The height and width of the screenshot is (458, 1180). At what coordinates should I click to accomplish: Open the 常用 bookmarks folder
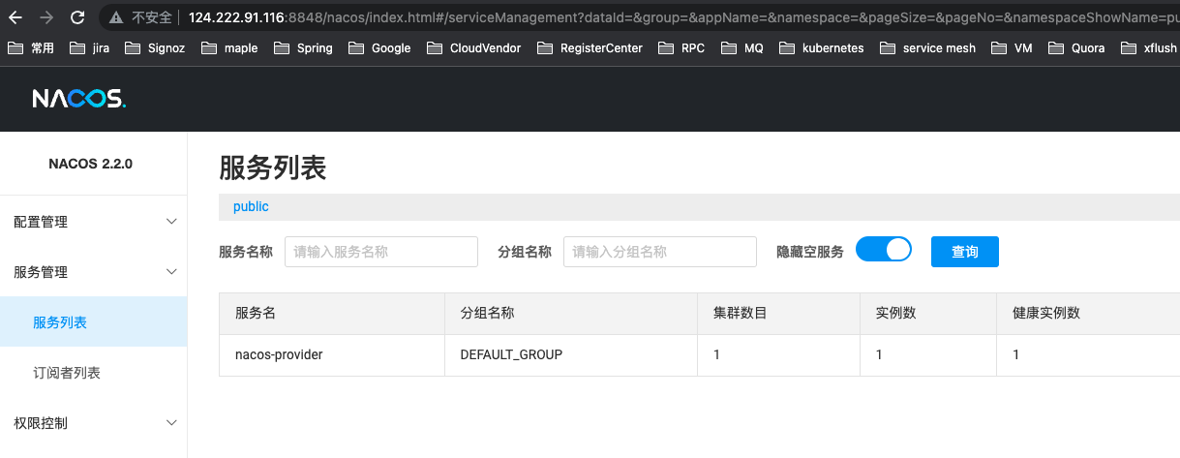(x=31, y=47)
